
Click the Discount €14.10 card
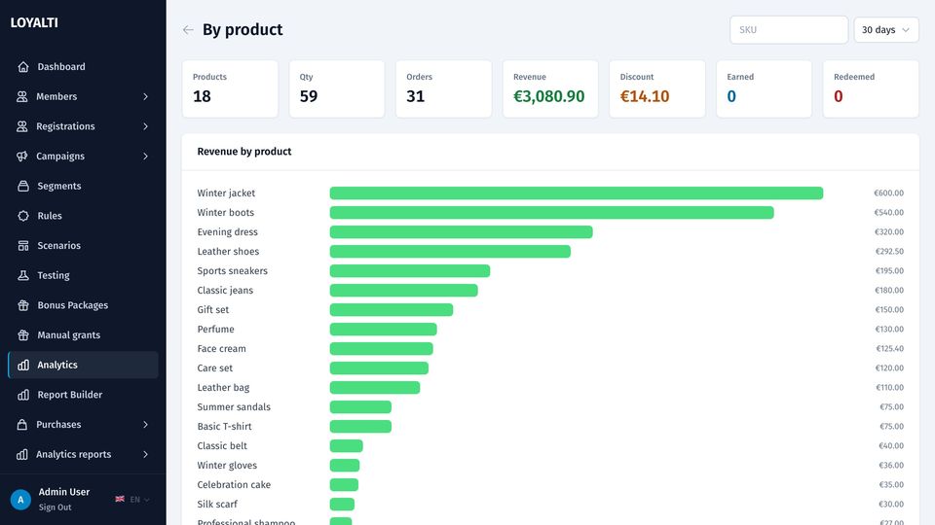coord(657,88)
